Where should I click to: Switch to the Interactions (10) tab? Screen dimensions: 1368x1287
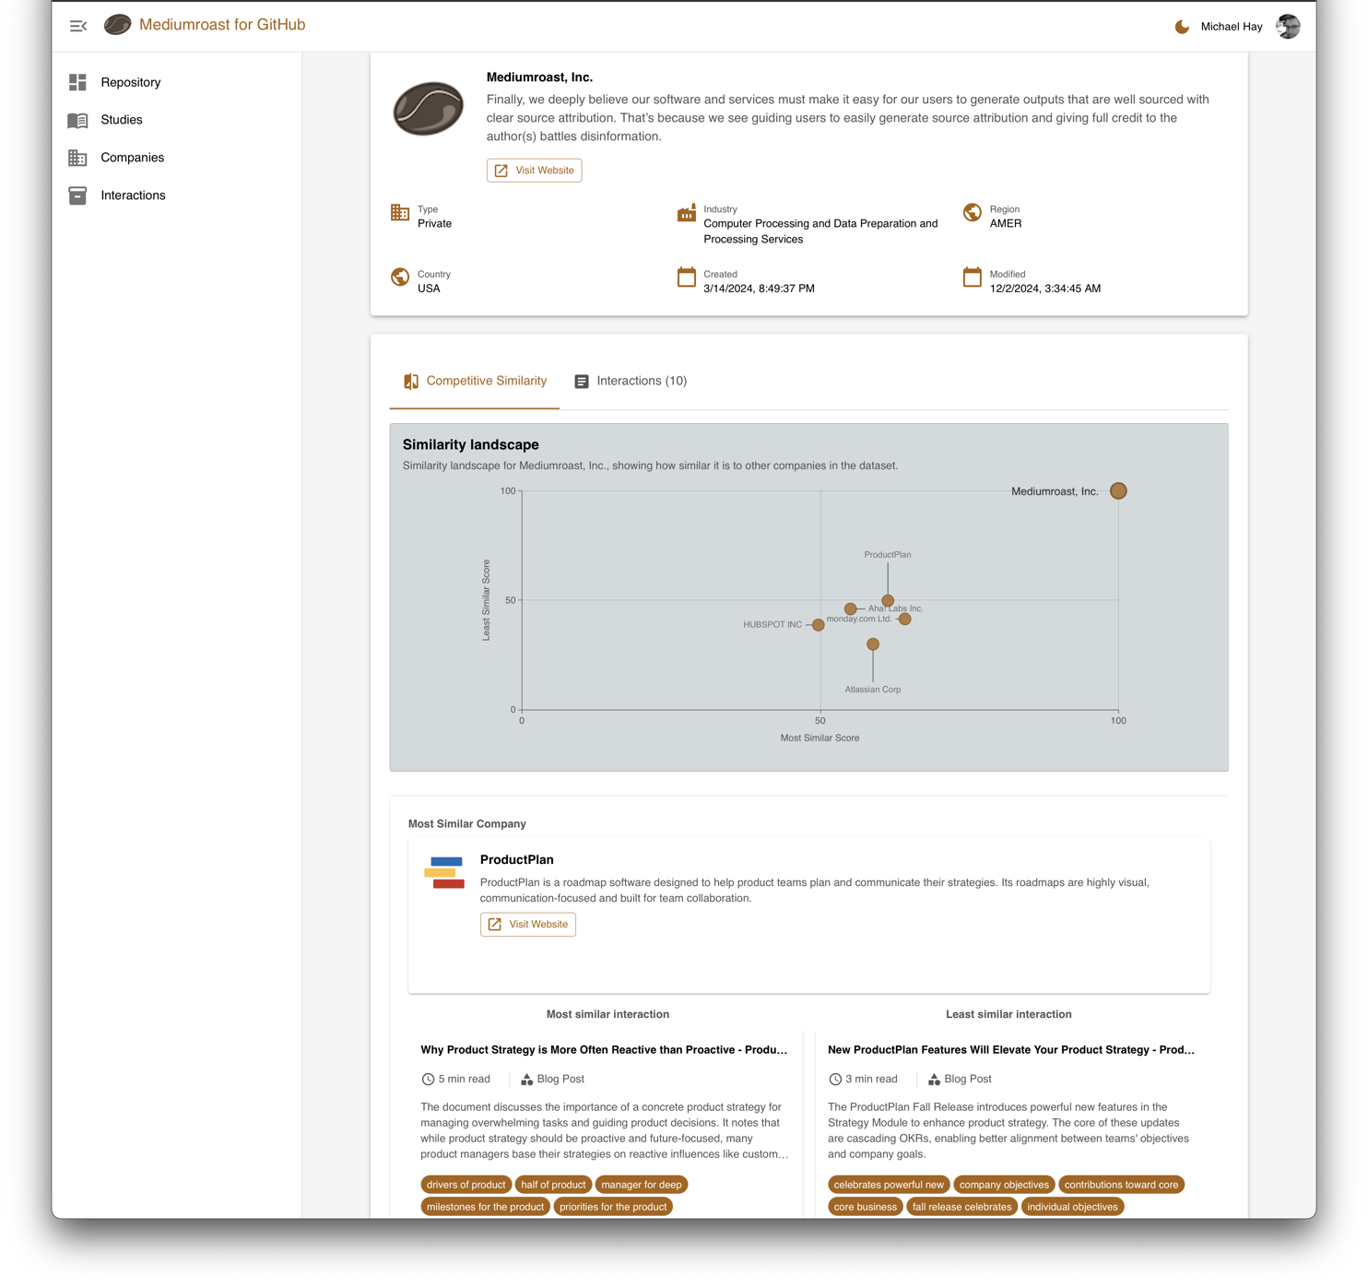pyautogui.click(x=630, y=381)
